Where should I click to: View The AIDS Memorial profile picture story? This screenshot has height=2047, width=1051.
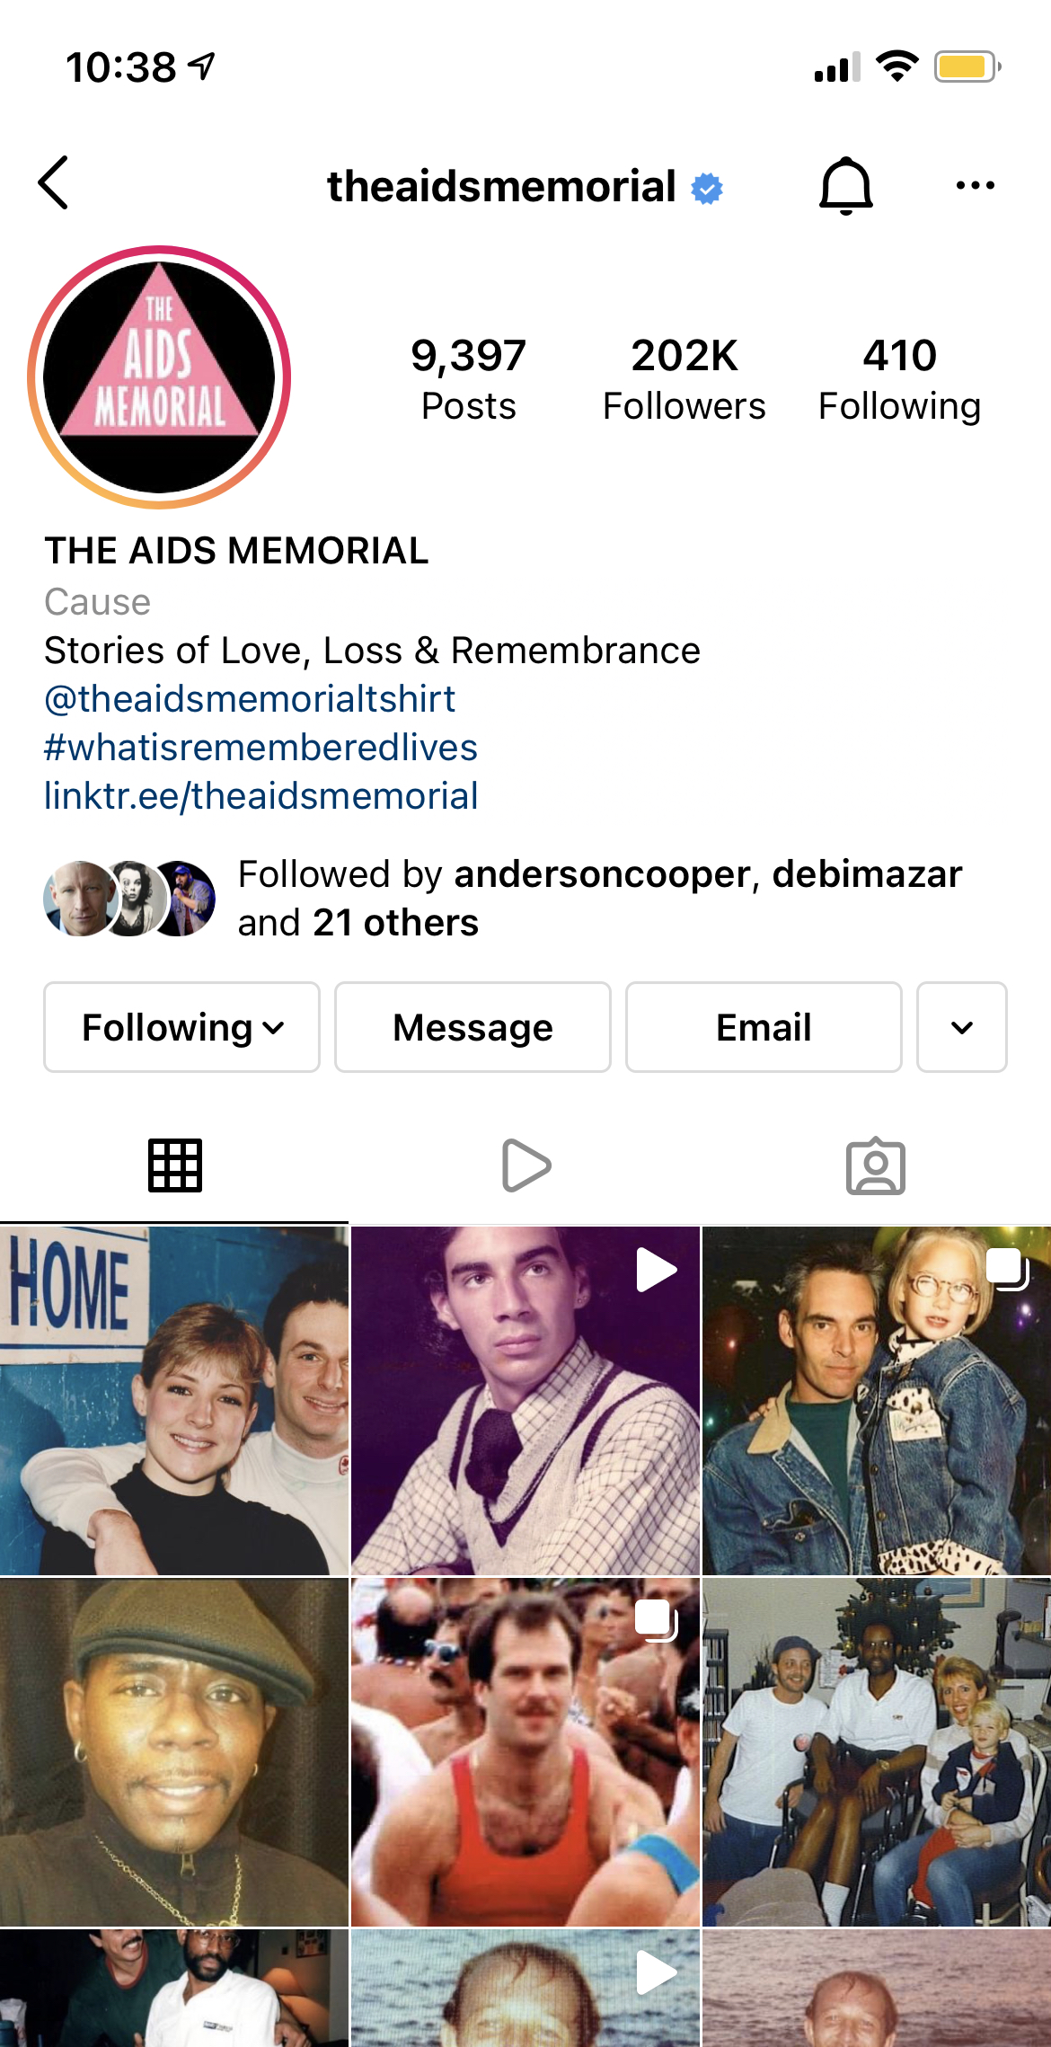click(159, 377)
